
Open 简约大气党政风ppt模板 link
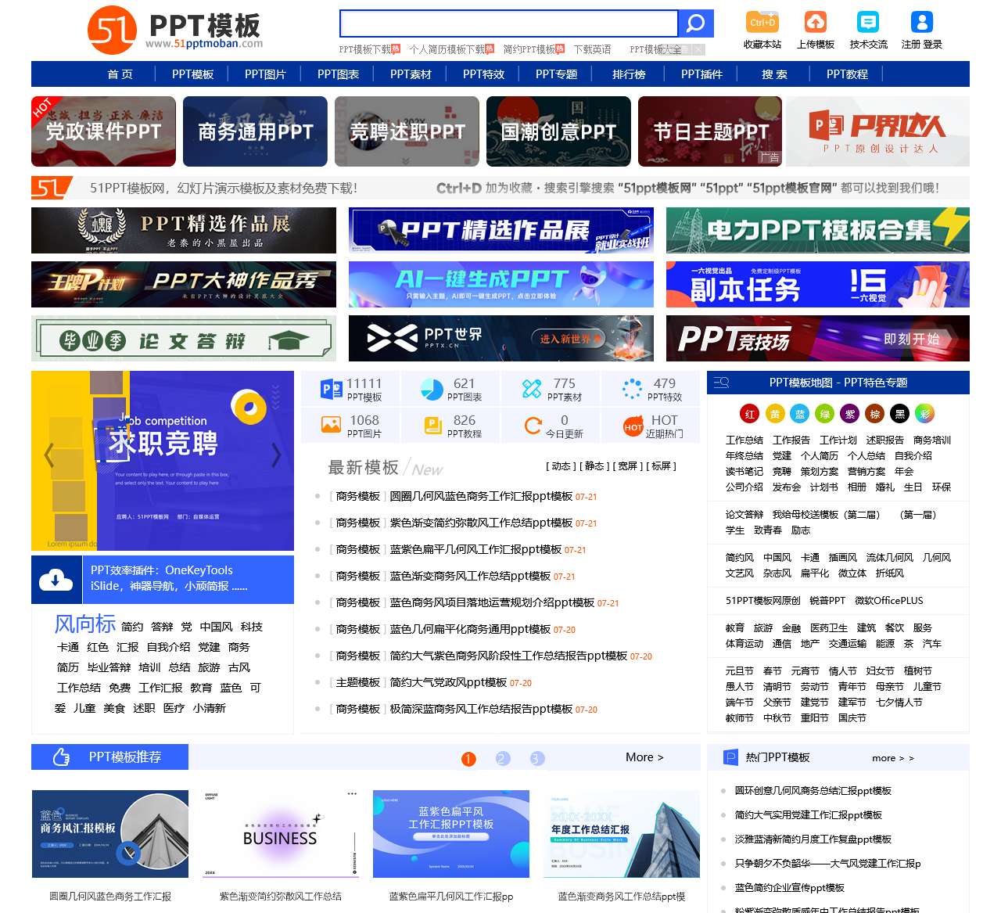(x=448, y=682)
